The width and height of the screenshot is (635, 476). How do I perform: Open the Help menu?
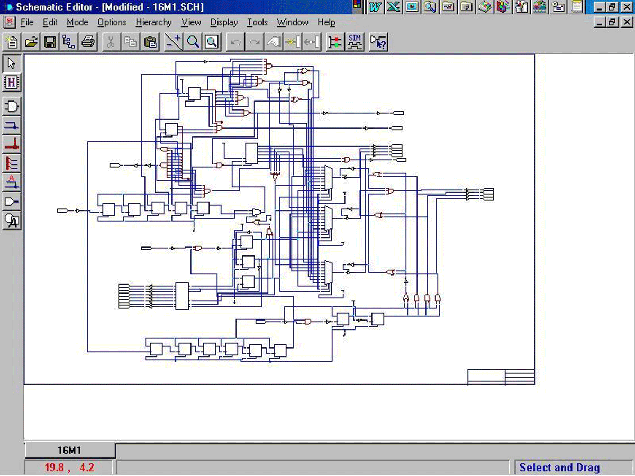pos(326,22)
